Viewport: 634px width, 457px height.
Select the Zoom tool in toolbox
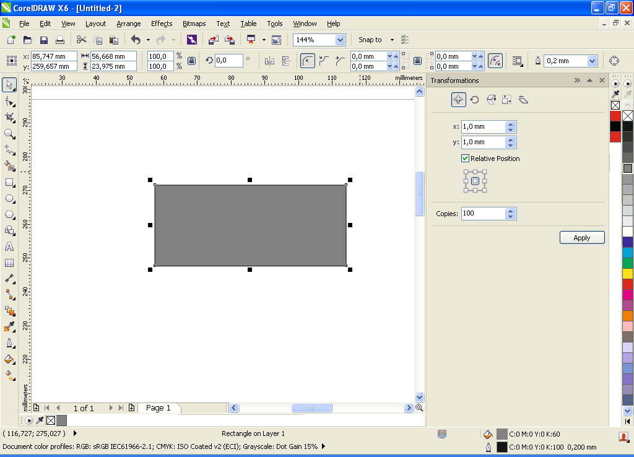[9, 134]
